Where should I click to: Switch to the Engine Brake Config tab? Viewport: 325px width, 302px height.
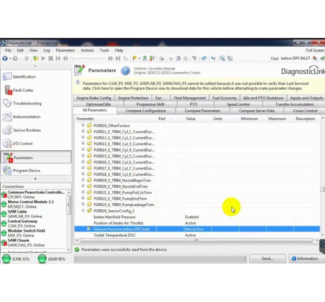[94, 98]
